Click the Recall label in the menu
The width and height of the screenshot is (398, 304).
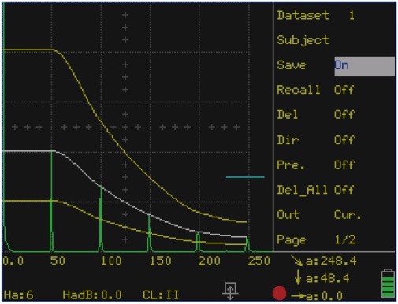(x=299, y=90)
